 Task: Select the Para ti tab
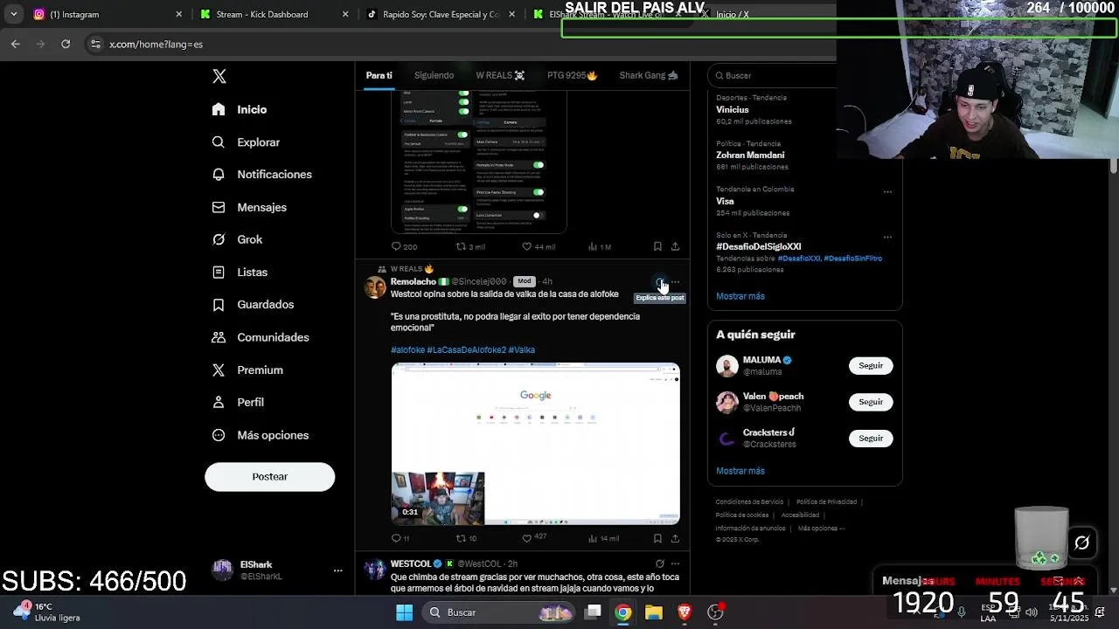point(379,75)
